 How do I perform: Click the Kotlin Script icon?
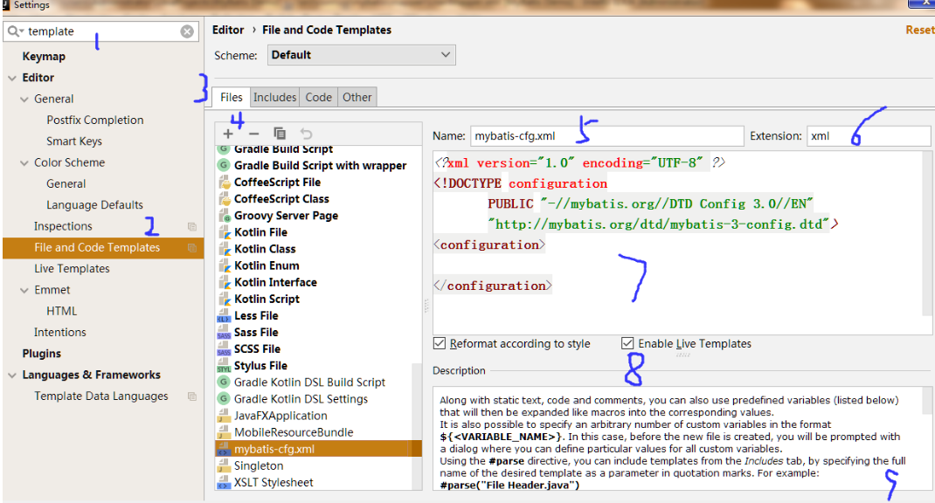(x=224, y=299)
